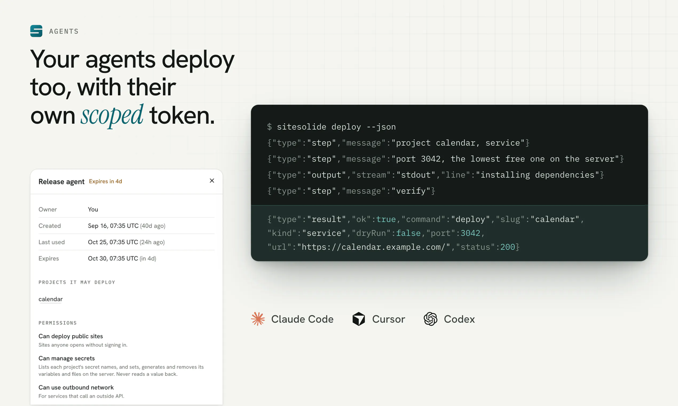
Task: Click the '"dryRun":false' result line
Action: coord(376,233)
